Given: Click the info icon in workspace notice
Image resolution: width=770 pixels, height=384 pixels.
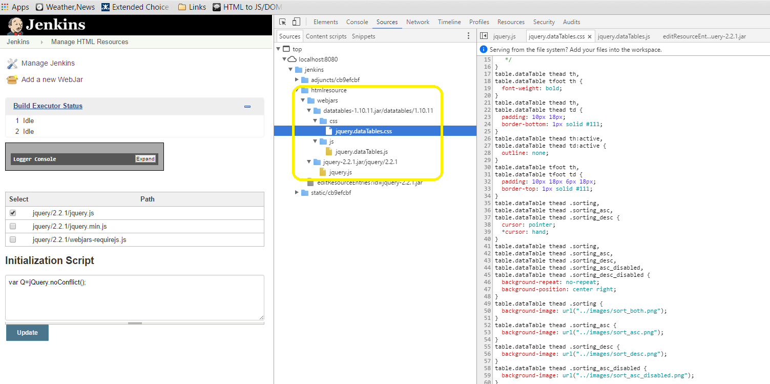Looking at the screenshot, I should 483,50.
